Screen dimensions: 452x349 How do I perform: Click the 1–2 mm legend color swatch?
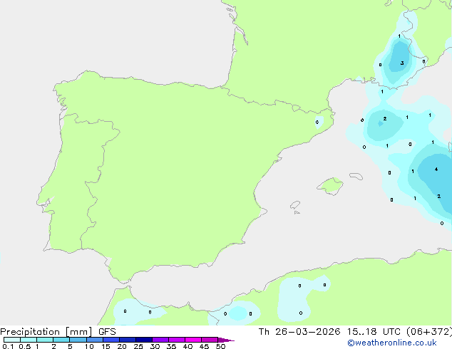tap(45, 340)
